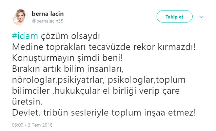Click the line starting 'Medine toprakları'
Viewport: 216px width, 131px height.
(104, 47)
